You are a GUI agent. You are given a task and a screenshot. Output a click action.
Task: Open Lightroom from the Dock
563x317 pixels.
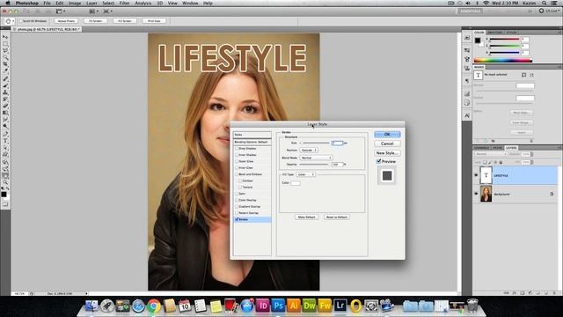(340, 306)
